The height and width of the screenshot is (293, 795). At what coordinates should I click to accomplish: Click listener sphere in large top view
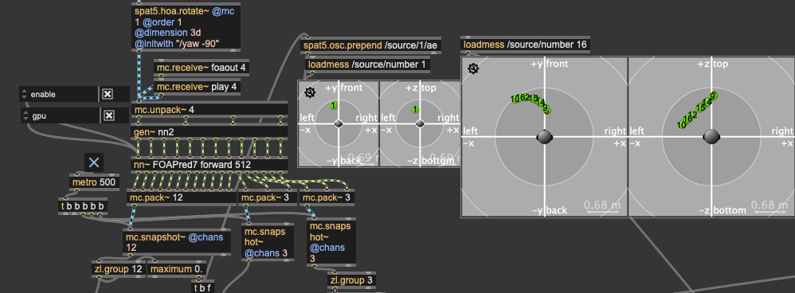pyautogui.click(x=711, y=136)
